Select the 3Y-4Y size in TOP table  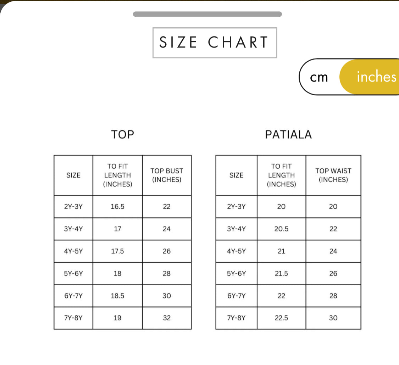(x=73, y=229)
